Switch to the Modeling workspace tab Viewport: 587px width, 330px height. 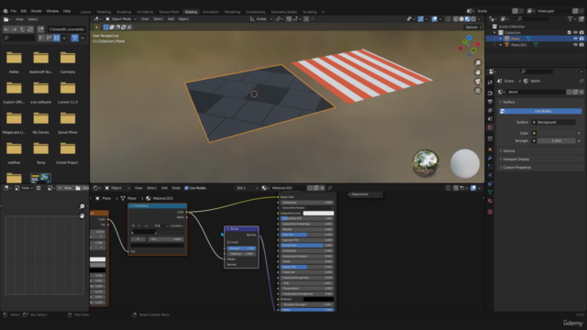104,12
